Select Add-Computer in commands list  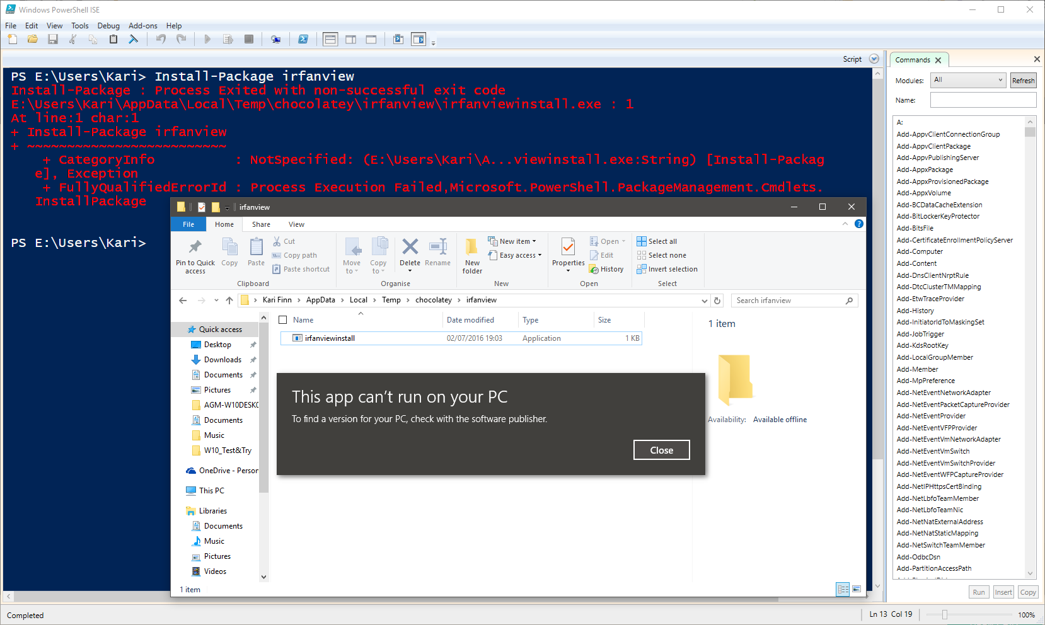click(x=920, y=251)
